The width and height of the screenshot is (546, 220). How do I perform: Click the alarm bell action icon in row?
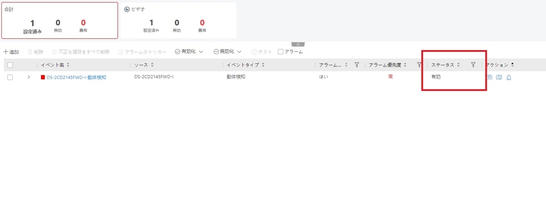click(509, 77)
